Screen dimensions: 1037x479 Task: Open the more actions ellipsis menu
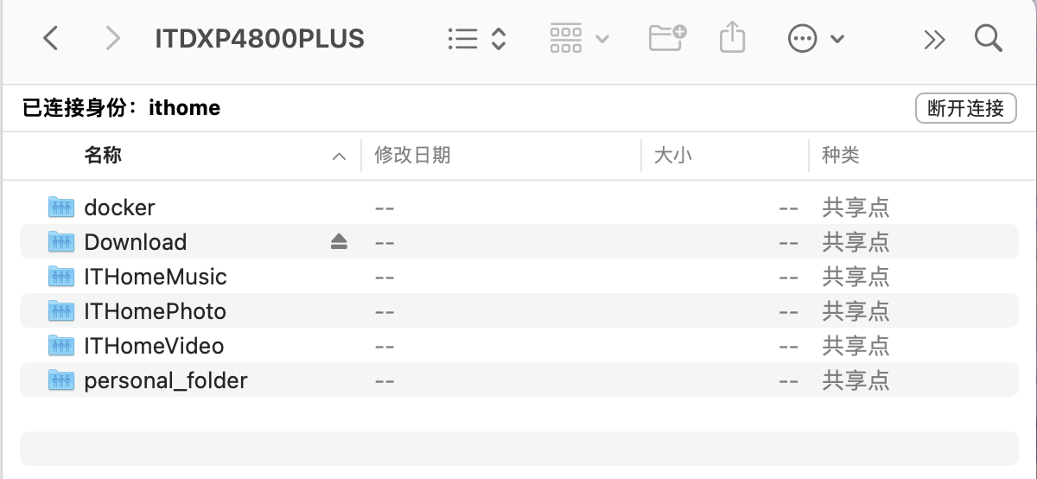pyautogui.click(x=816, y=39)
